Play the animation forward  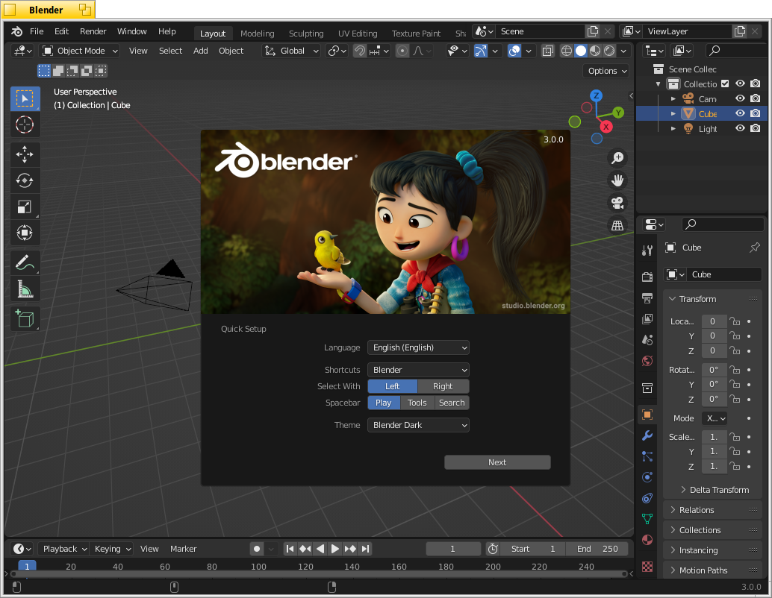334,549
